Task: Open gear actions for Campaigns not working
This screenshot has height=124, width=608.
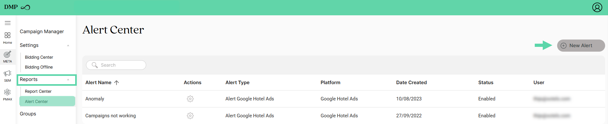Action: click(x=190, y=116)
